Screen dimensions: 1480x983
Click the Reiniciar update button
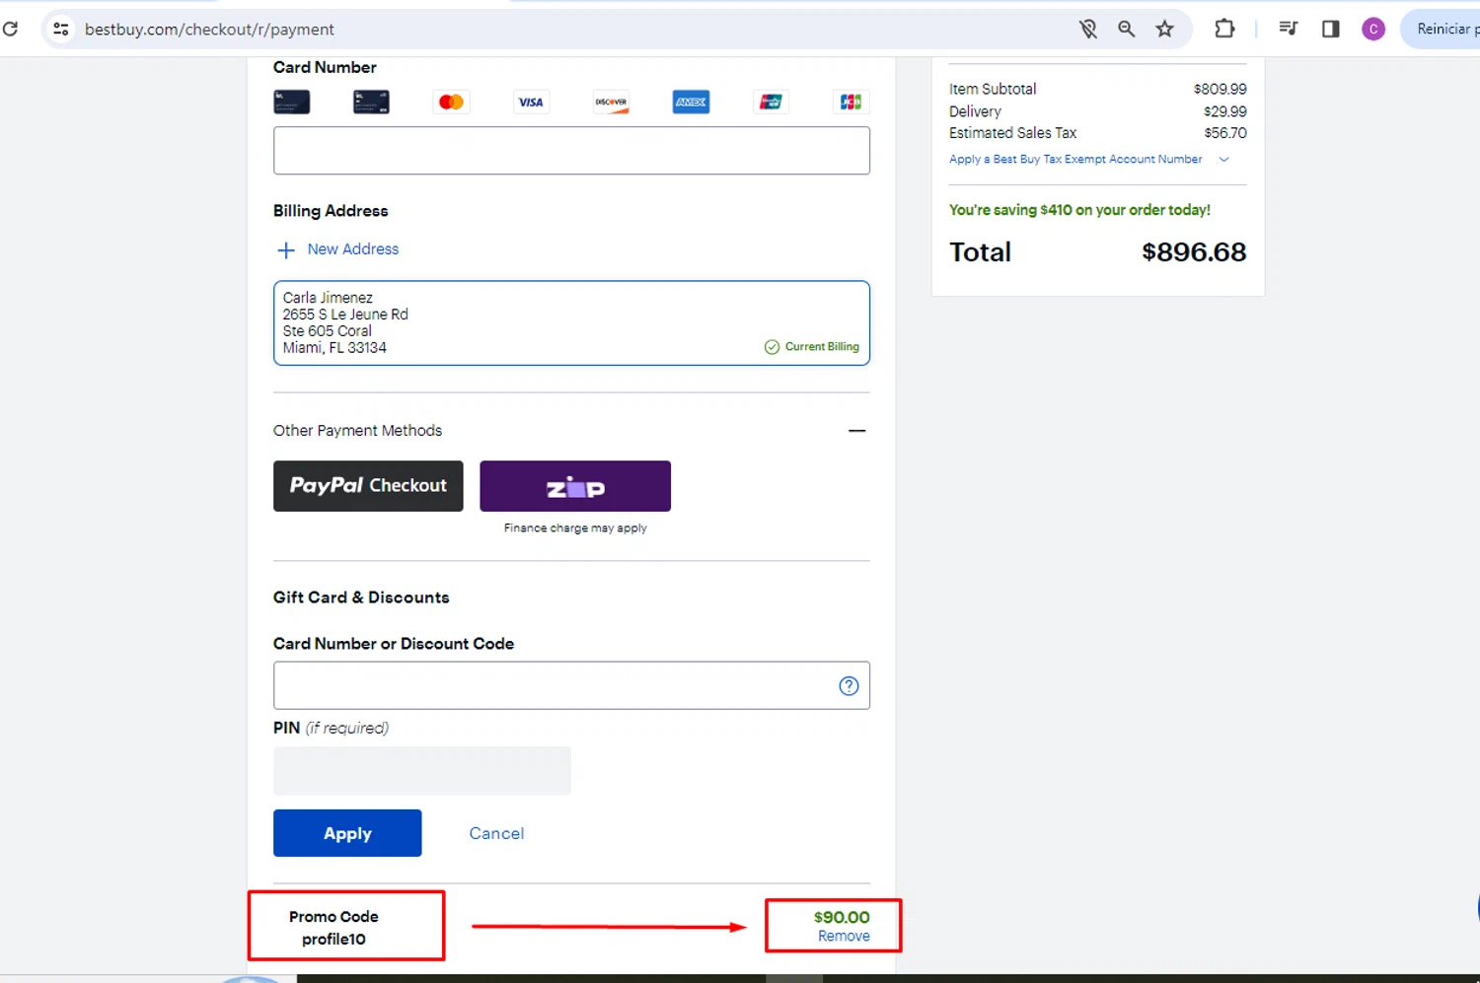1444,29
